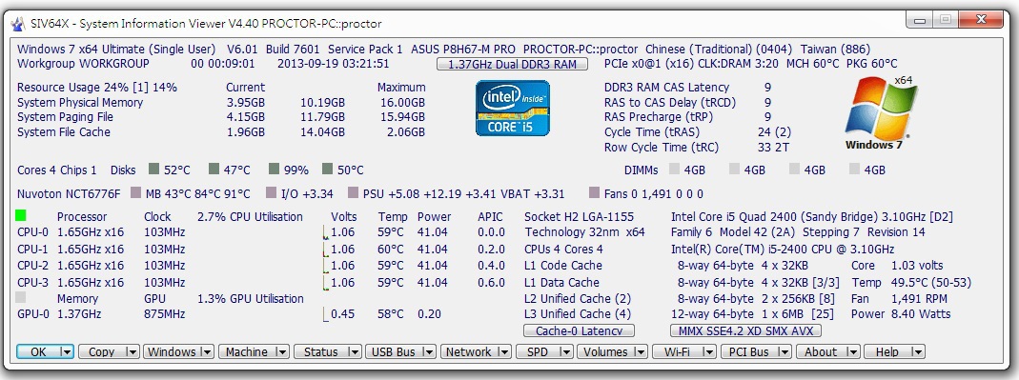Screen dimensions: 1019x380
Task: Open the dropdown arrow on Machine button
Action: tap(282, 352)
